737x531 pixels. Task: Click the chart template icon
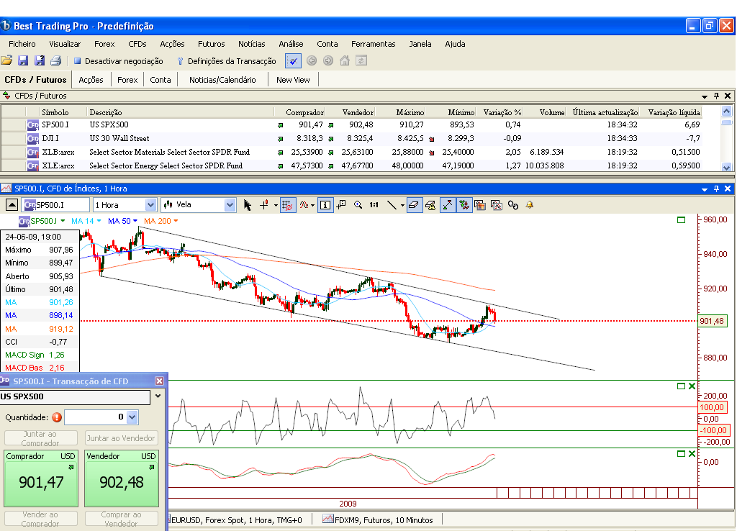pyautogui.click(x=480, y=205)
